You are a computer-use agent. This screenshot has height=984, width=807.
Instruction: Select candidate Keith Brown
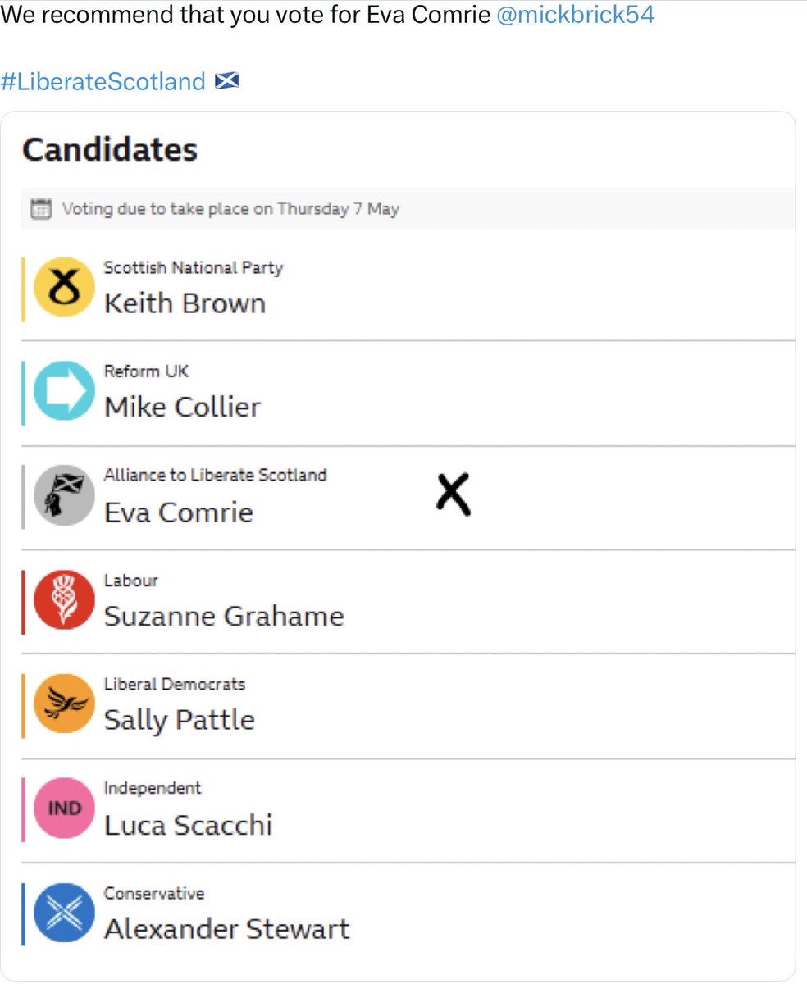(x=185, y=303)
